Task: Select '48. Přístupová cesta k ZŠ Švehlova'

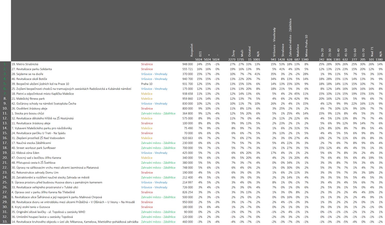Action: coord(33,163)
